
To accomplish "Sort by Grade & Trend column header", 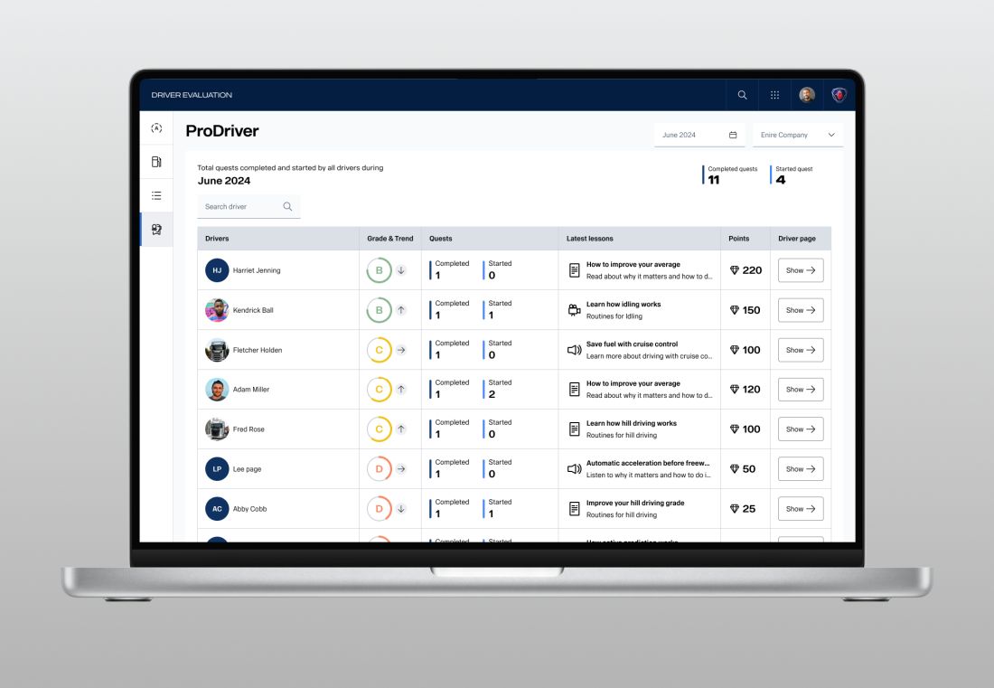I will point(389,239).
